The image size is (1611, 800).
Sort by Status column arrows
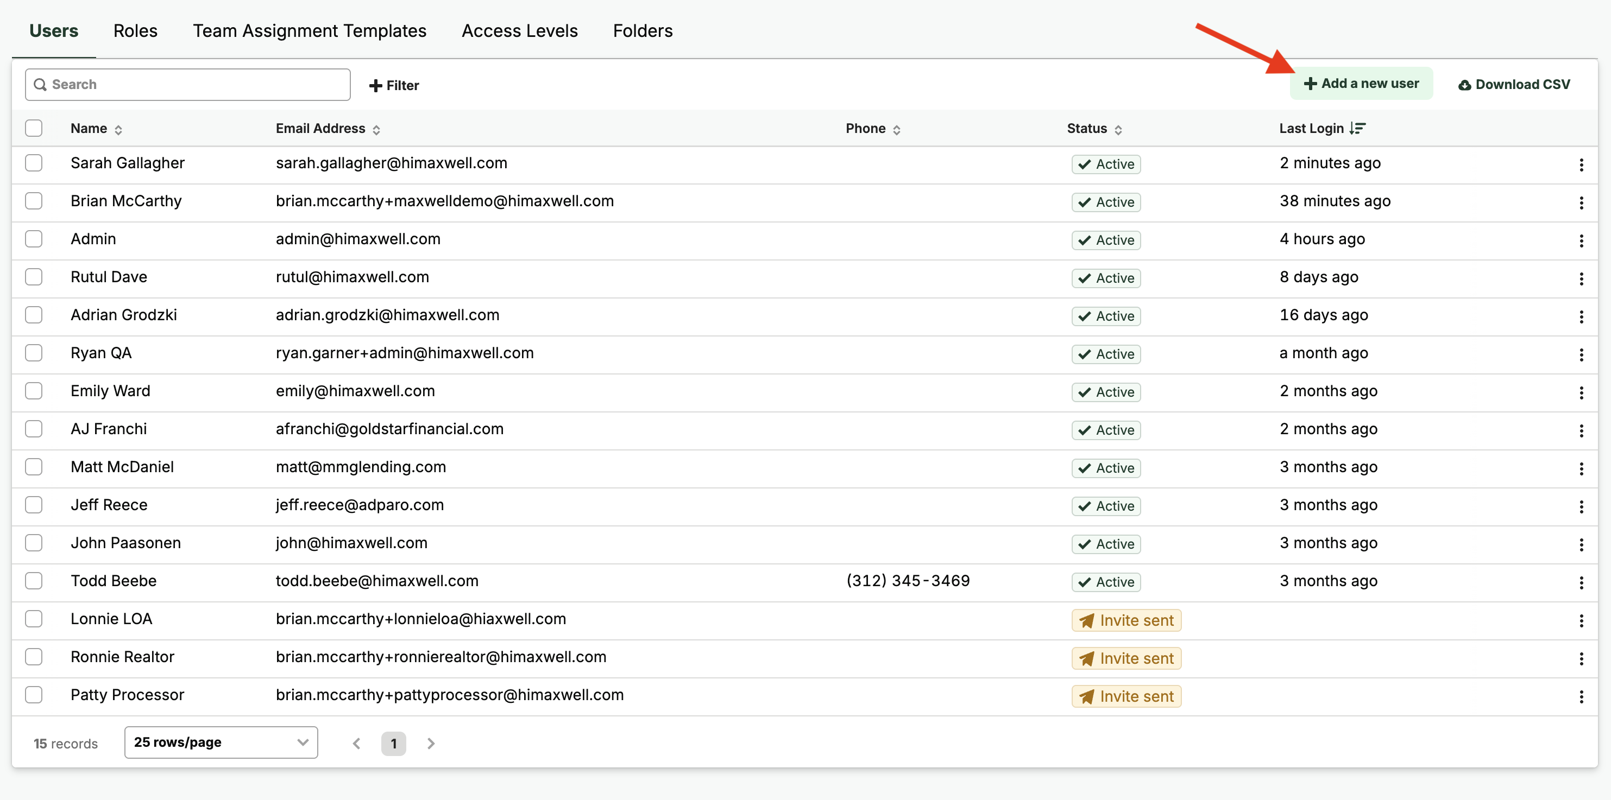click(1118, 129)
